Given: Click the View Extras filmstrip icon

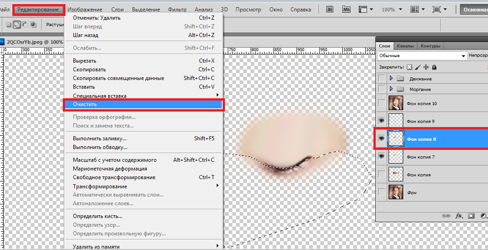Looking at the screenshot, I should point(362,9).
